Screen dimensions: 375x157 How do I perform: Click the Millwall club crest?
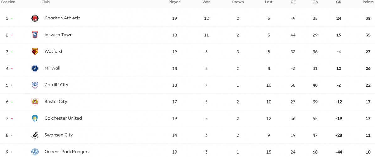point(35,68)
